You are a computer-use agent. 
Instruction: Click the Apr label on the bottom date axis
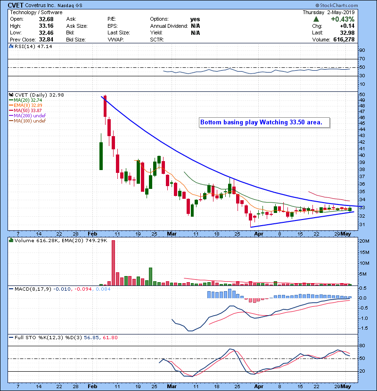coord(259,386)
